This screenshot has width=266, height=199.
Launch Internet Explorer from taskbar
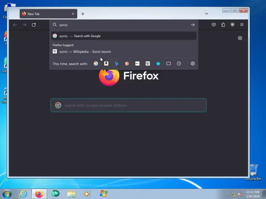click(23, 194)
